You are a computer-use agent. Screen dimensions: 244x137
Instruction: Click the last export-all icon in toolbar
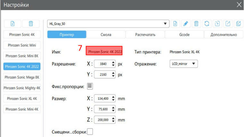239,24
